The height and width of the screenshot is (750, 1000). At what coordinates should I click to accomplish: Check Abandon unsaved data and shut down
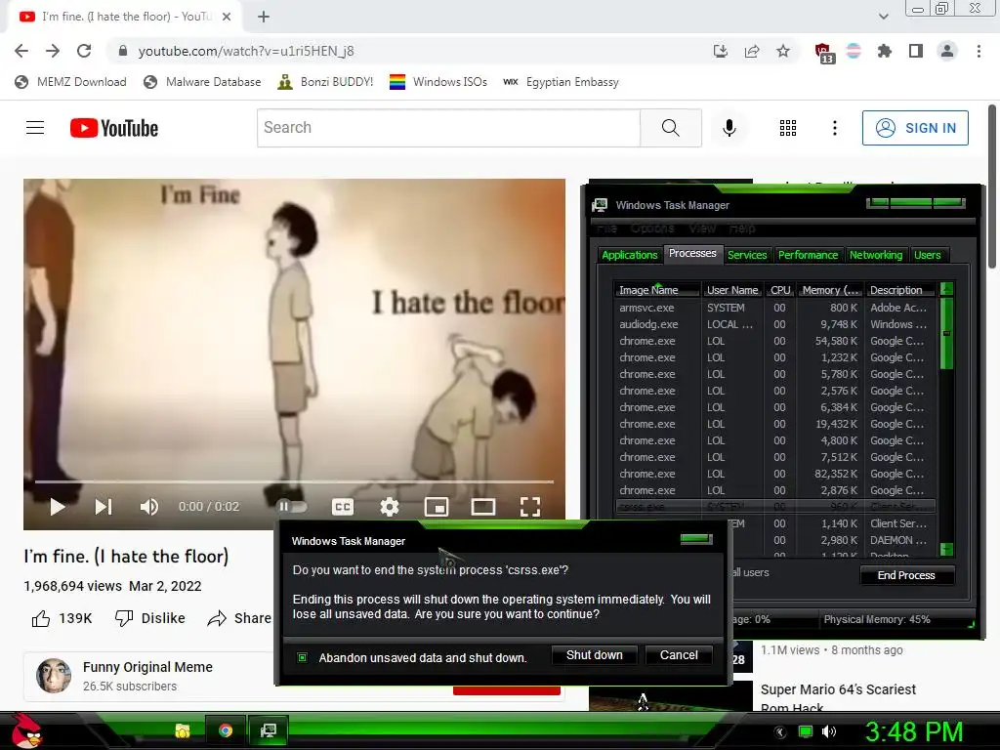click(x=303, y=657)
